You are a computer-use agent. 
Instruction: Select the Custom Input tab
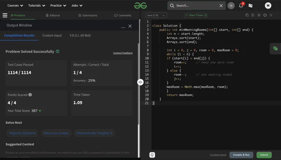coord(52,35)
